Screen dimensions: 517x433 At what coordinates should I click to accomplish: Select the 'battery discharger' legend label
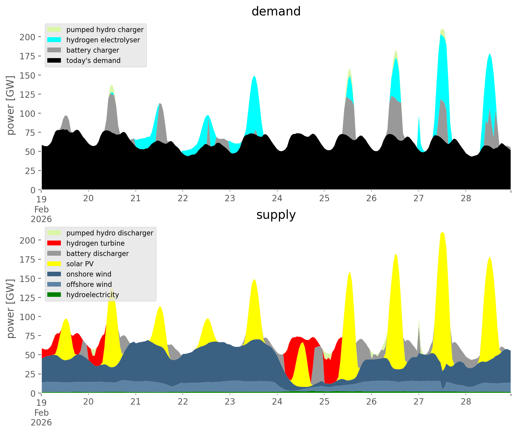(x=97, y=254)
